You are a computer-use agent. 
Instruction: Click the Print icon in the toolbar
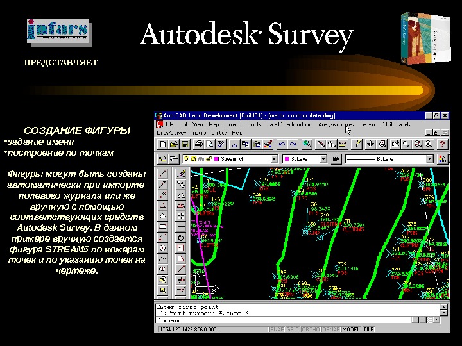tap(199, 144)
